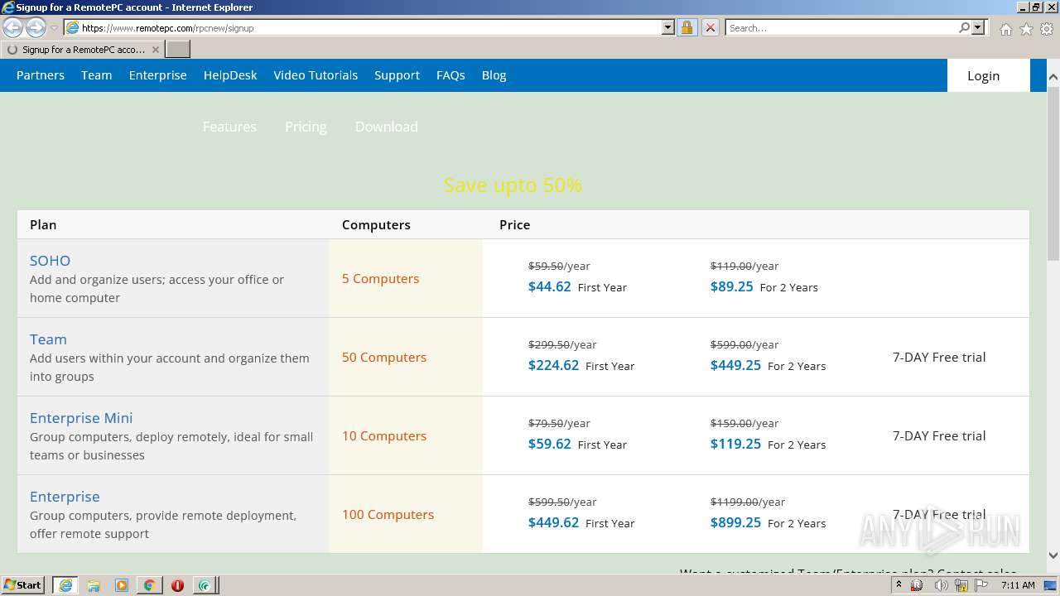The image size is (1060, 596).
Task: Click page scrollbar up arrow
Action: click(x=1053, y=77)
